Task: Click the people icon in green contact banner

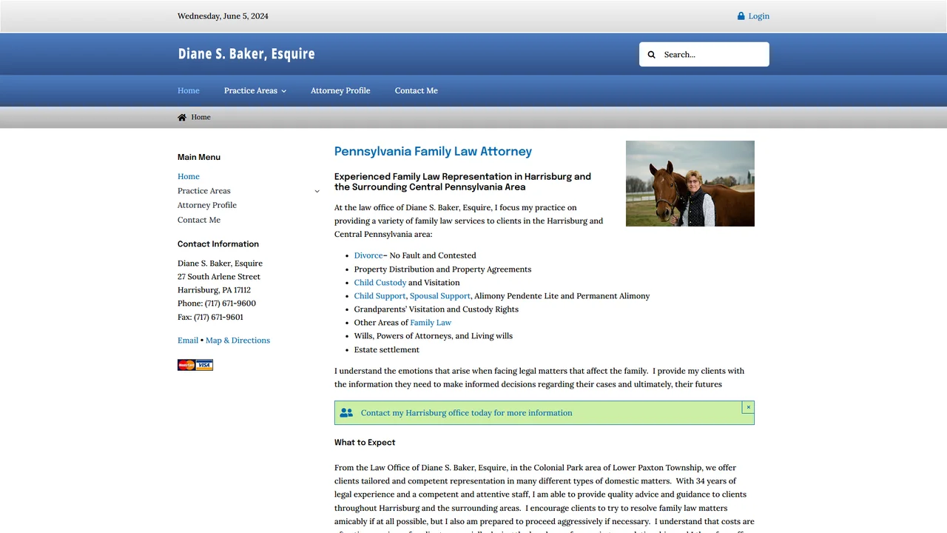Action: (346, 413)
